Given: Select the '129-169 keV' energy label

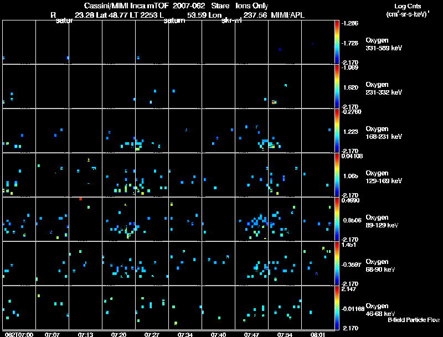Looking at the screenshot, I should tap(384, 181).
